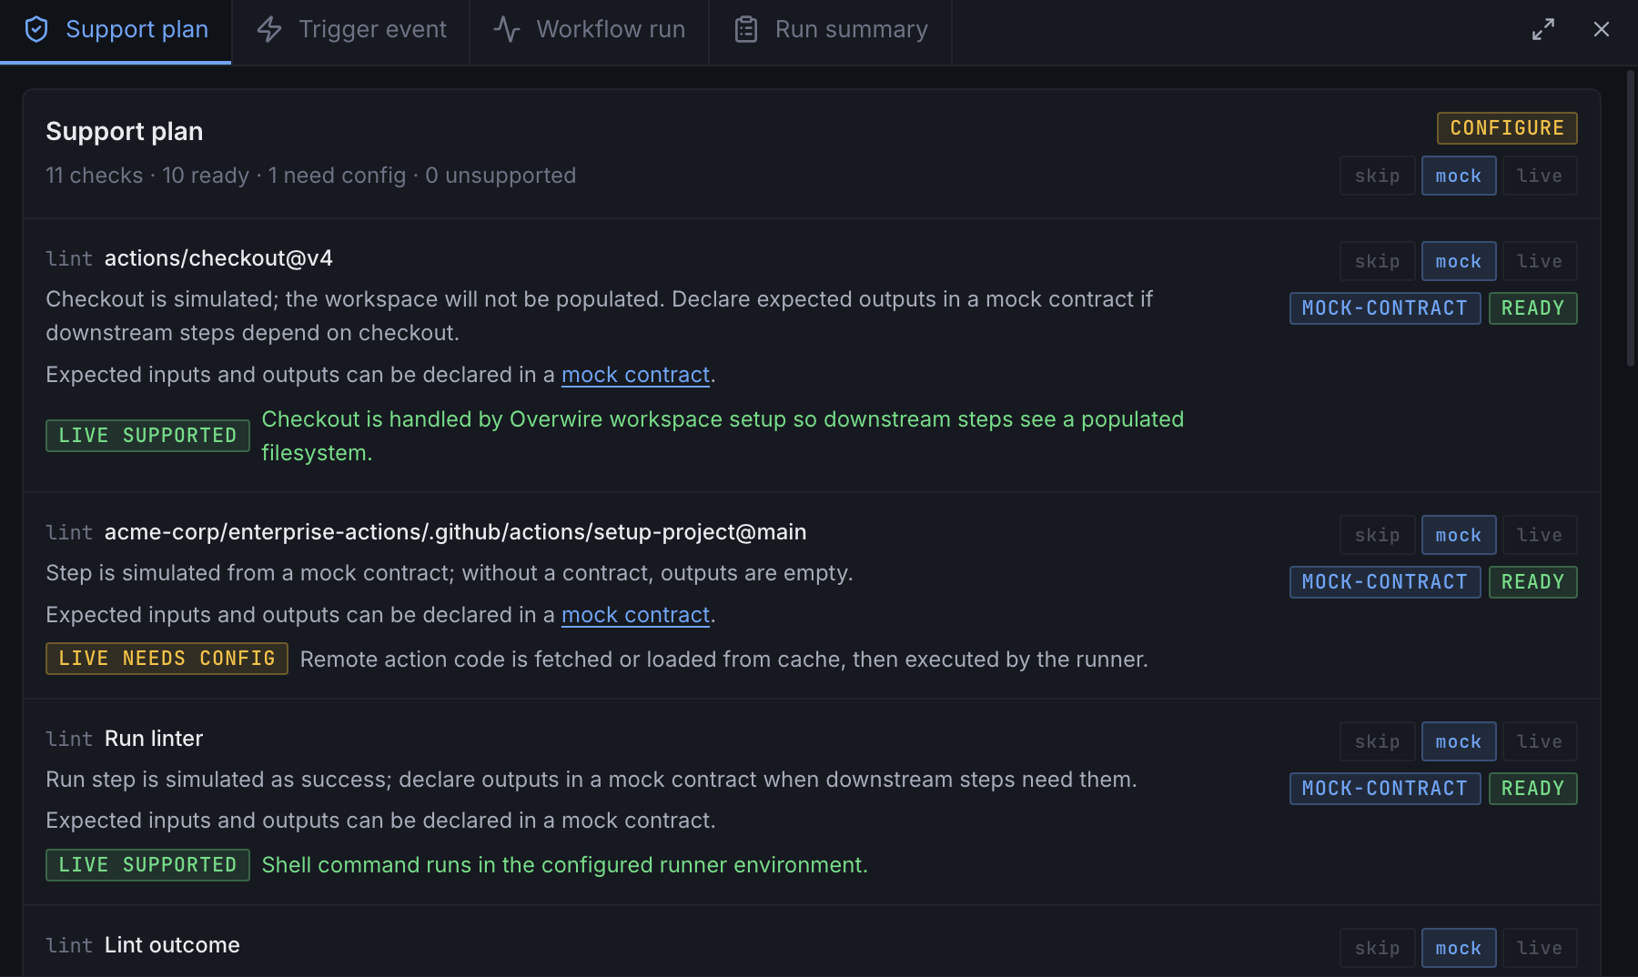Switch to the Support plan tab
Image resolution: width=1638 pixels, height=977 pixels.
[x=116, y=30]
